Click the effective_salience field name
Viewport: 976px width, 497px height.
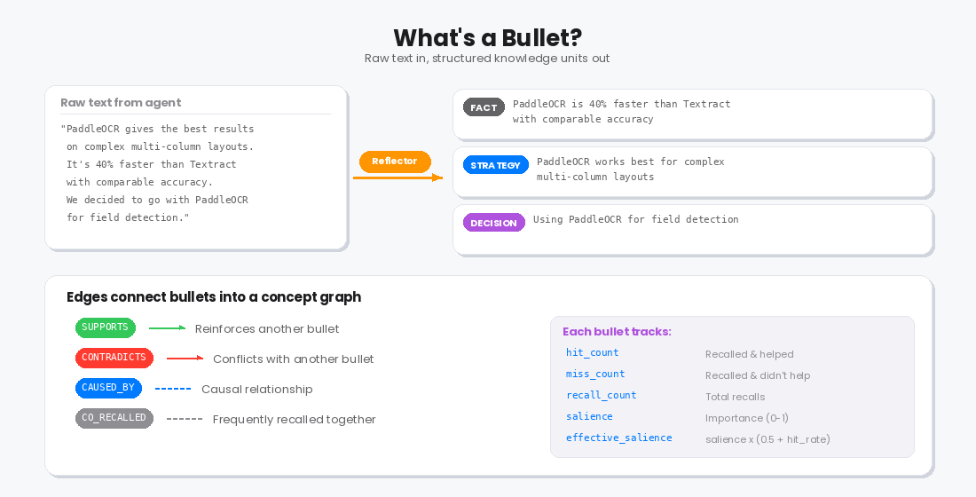tap(618, 438)
